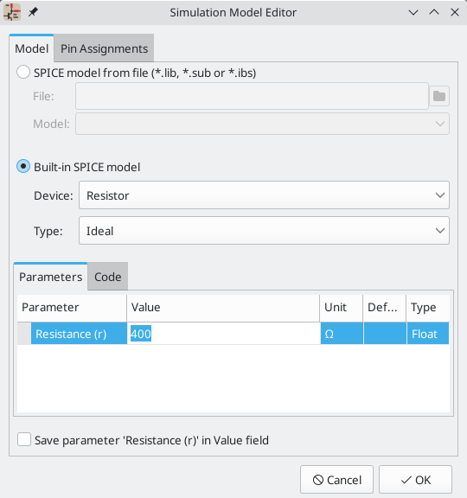
Task: Open the disabled Model combo box
Action: tap(262, 124)
